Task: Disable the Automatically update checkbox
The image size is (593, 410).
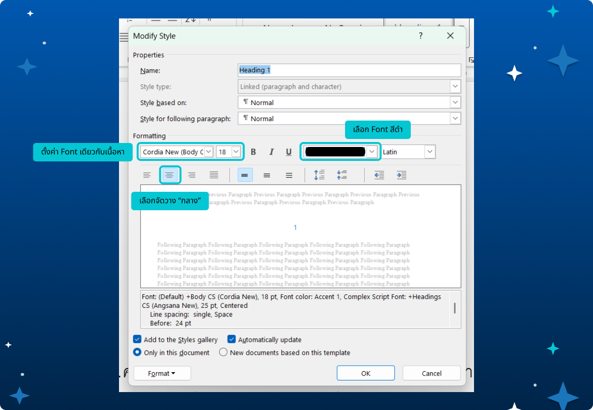Action: (232, 339)
